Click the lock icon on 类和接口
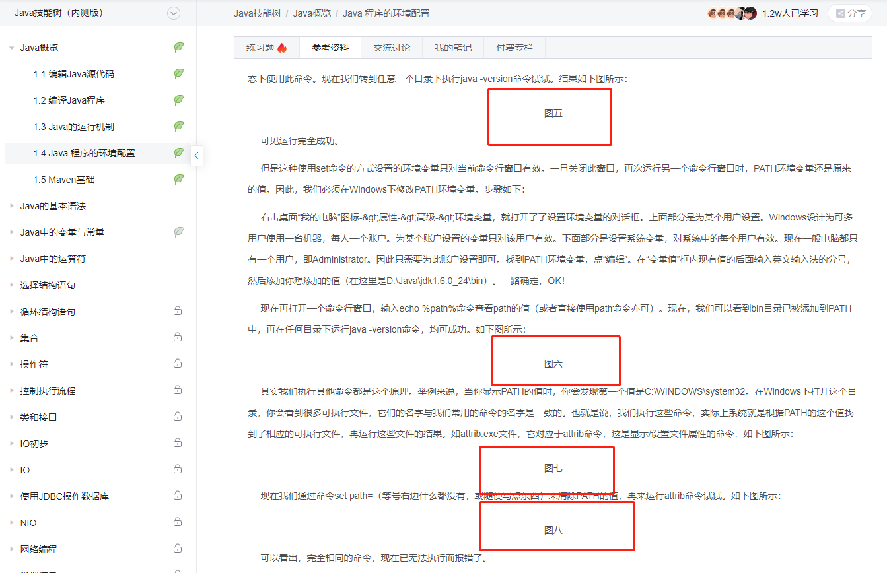This screenshot has width=887, height=573. [178, 417]
